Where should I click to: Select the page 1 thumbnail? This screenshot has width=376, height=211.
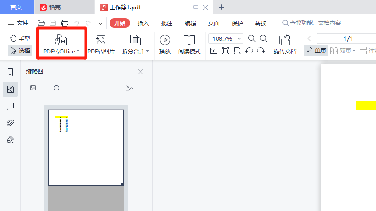point(86,147)
